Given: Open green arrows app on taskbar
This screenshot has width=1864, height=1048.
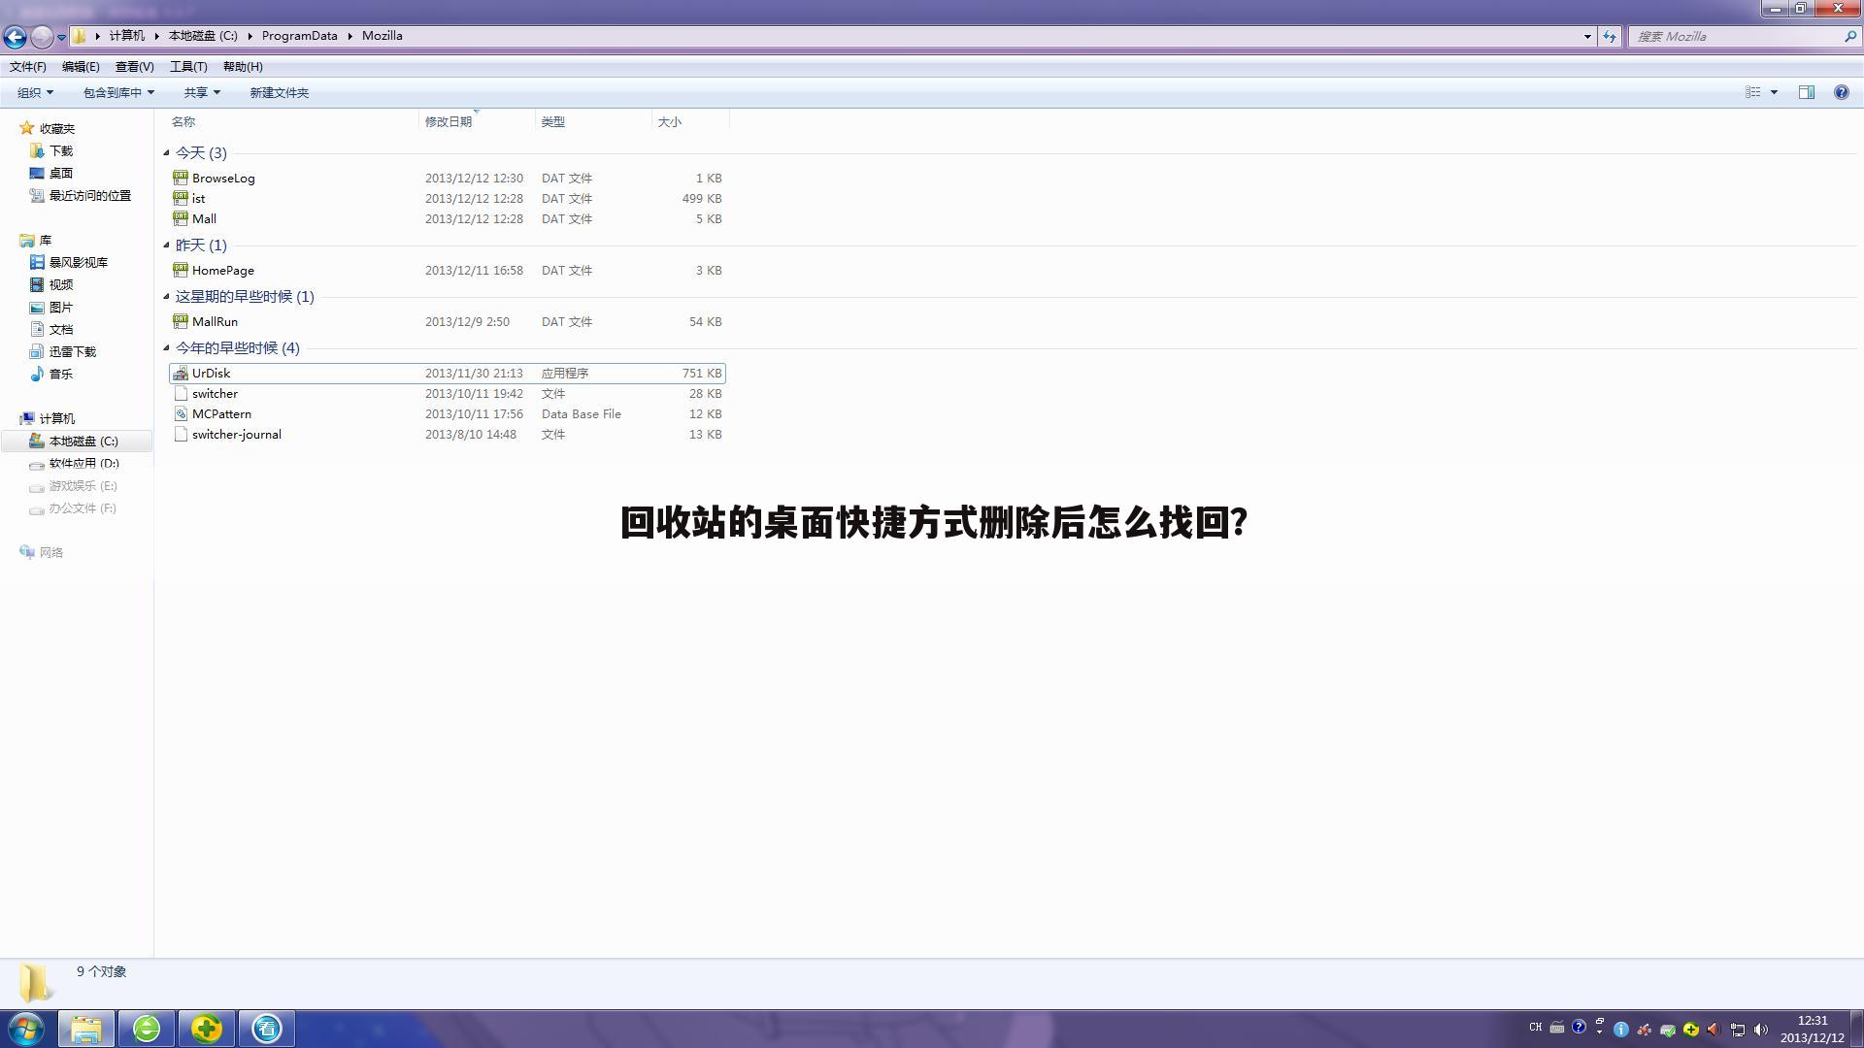Looking at the screenshot, I should [147, 1029].
